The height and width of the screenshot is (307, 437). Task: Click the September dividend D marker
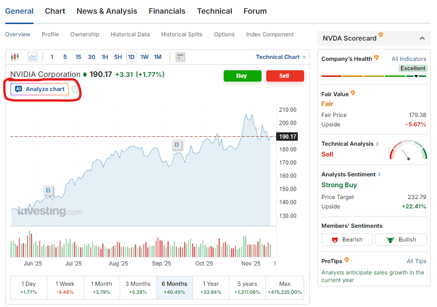point(177,145)
